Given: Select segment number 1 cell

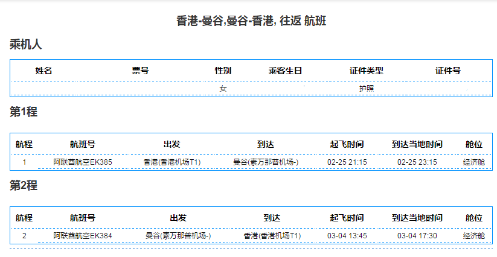Looking at the screenshot, I should tap(24, 162).
